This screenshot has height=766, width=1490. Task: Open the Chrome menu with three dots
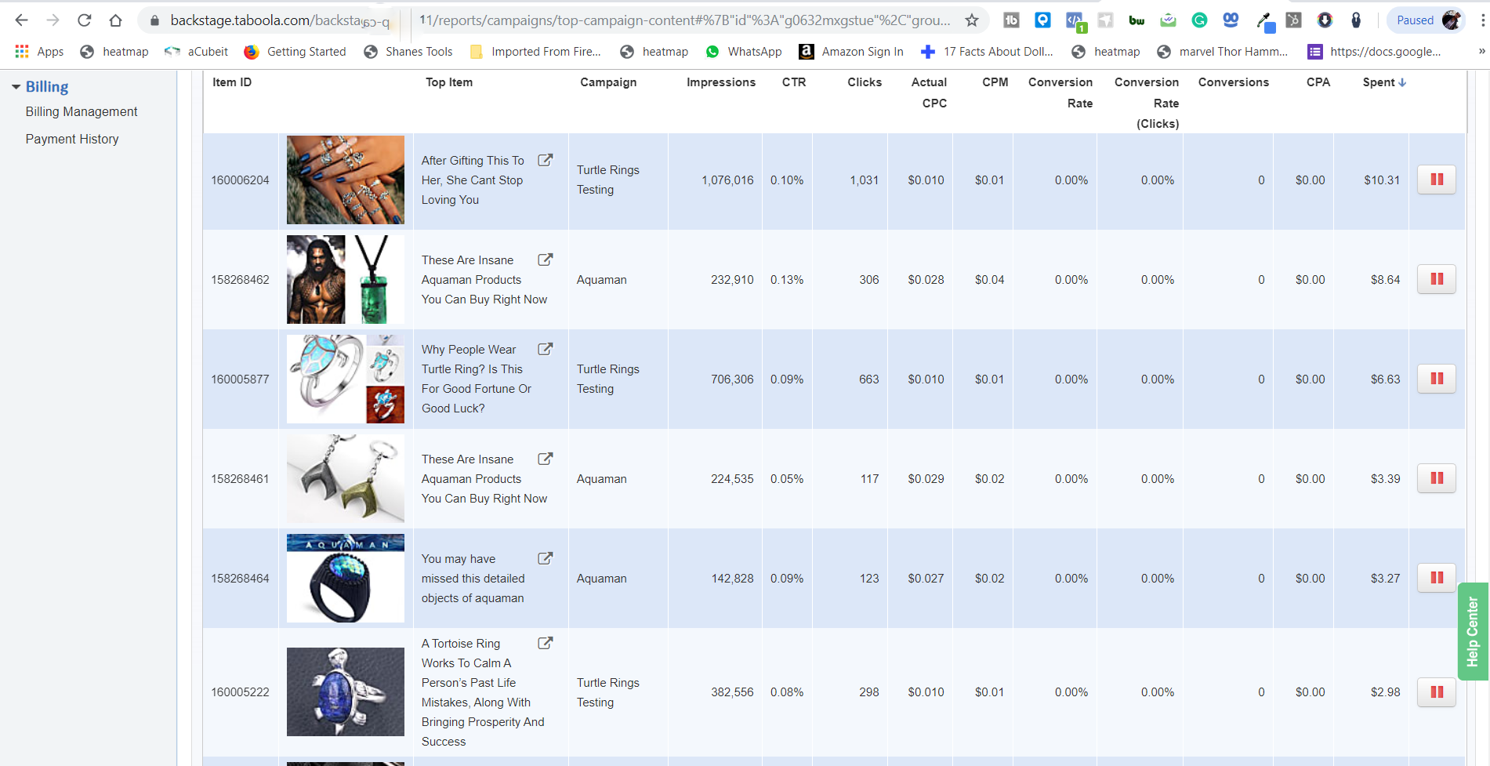pyautogui.click(x=1481, y=20)
